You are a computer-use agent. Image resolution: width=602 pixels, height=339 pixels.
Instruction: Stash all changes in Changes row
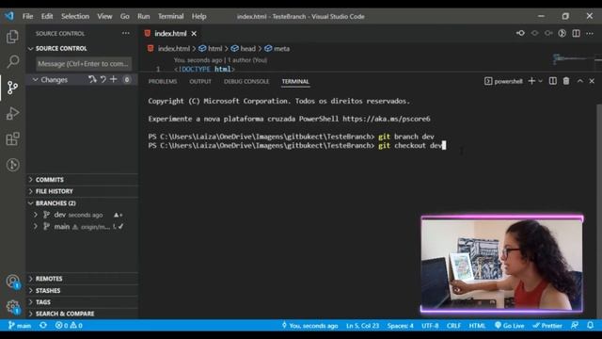point(92,79)
